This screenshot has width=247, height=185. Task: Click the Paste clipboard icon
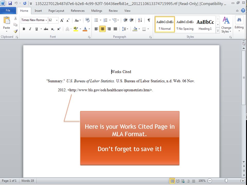7,21
